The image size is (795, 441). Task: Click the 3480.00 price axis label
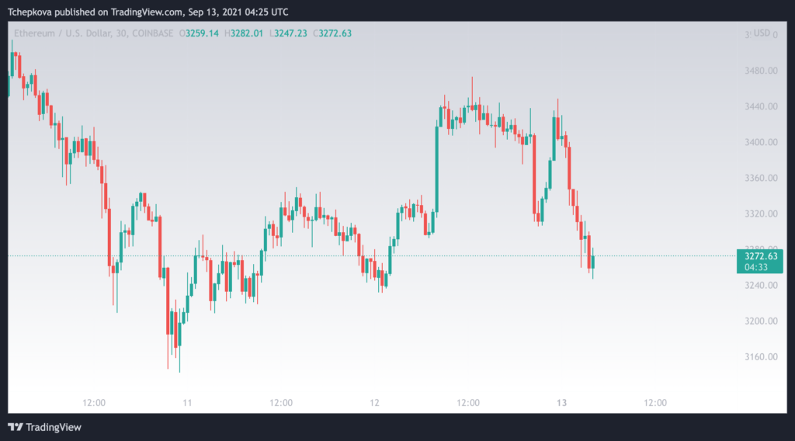761,71
